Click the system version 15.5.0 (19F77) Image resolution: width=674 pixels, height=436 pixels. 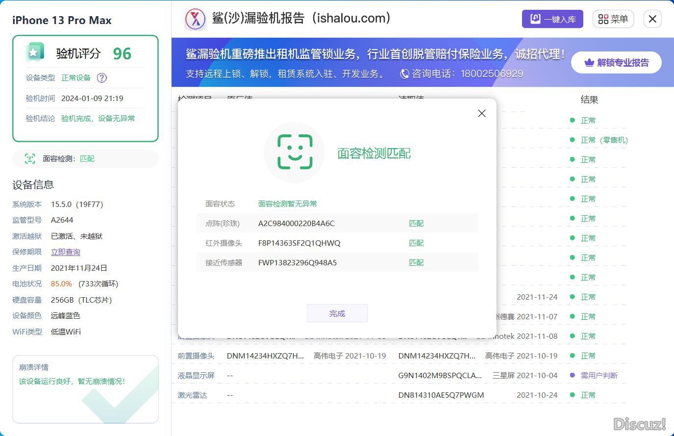coord(77,204)
